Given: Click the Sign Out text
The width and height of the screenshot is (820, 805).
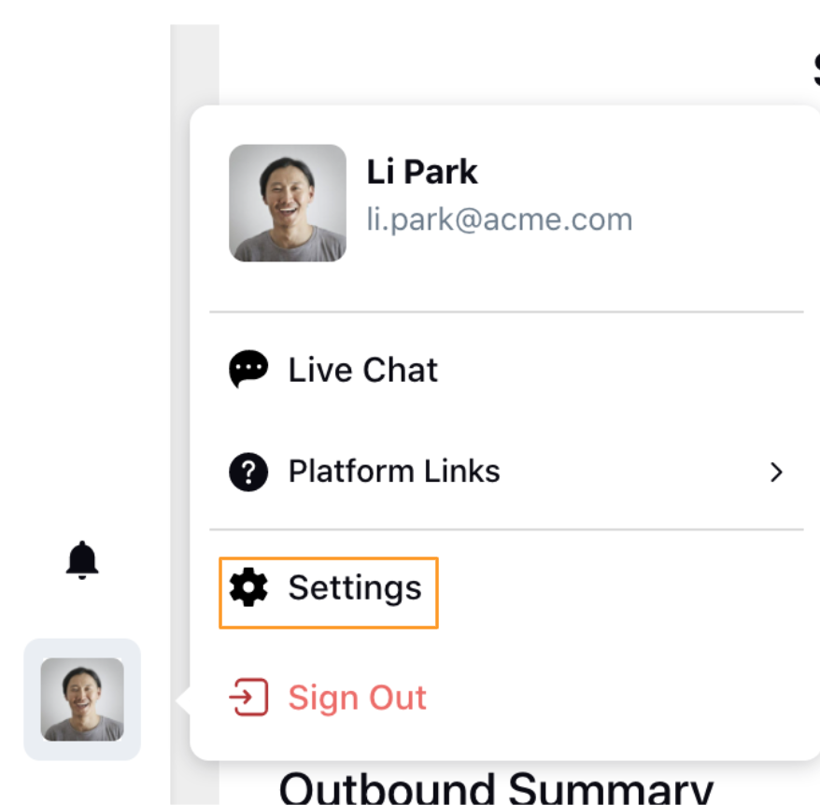Looking at the screenshot, I should coord(357,698).
